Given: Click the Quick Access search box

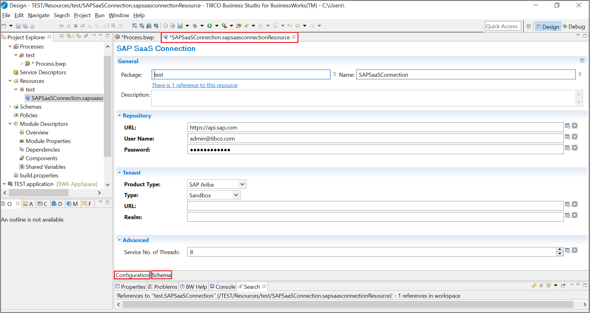Looking at the screenshot, I should pyautogui.click(x=503, y=26).
